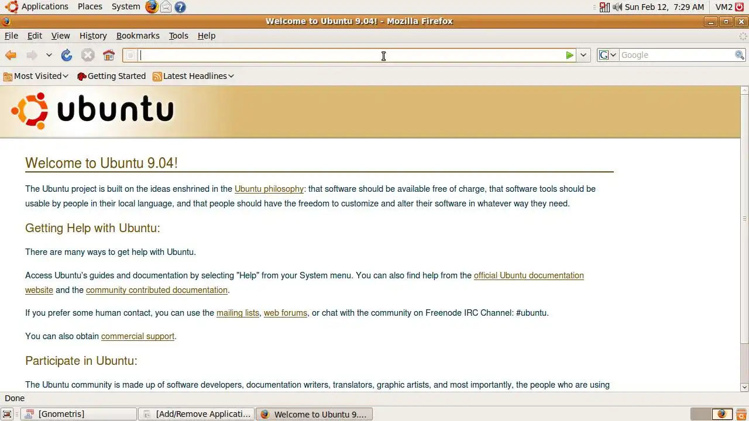Click the 'Getting Help with Ubuntu:' heading
This screenshot has height=421, width=749.
point(92,228)
